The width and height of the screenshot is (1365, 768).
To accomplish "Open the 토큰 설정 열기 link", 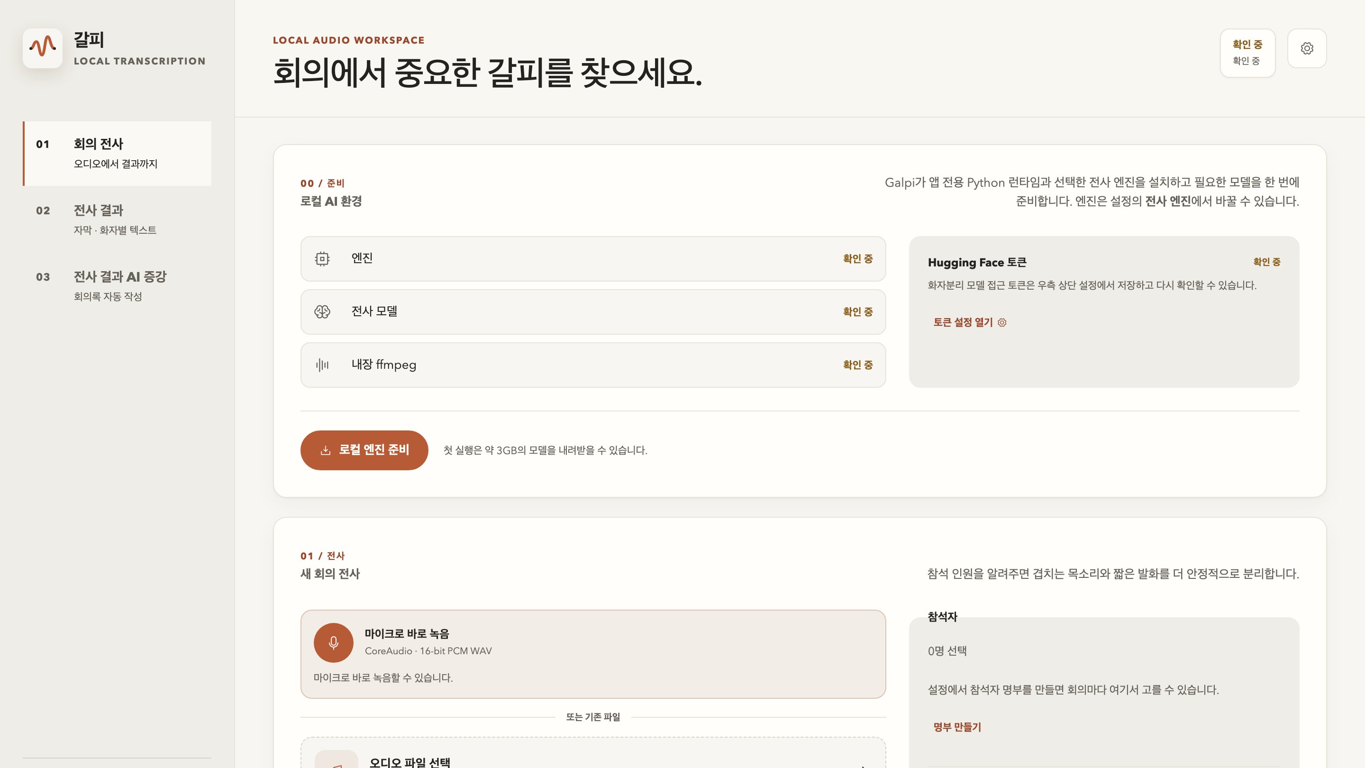I will (969, 322).
